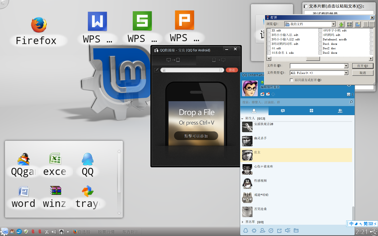378x236 pixels.
Task: Click the edit note icon in QQ cable
Action: (x=156, y=70)
